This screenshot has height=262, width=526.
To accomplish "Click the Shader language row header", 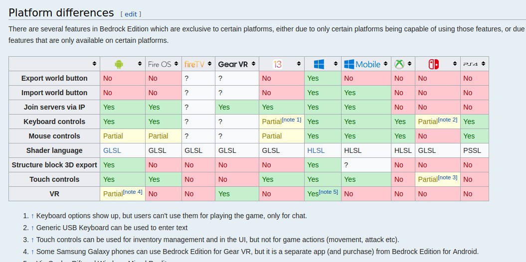I will (x=54, y=150).
